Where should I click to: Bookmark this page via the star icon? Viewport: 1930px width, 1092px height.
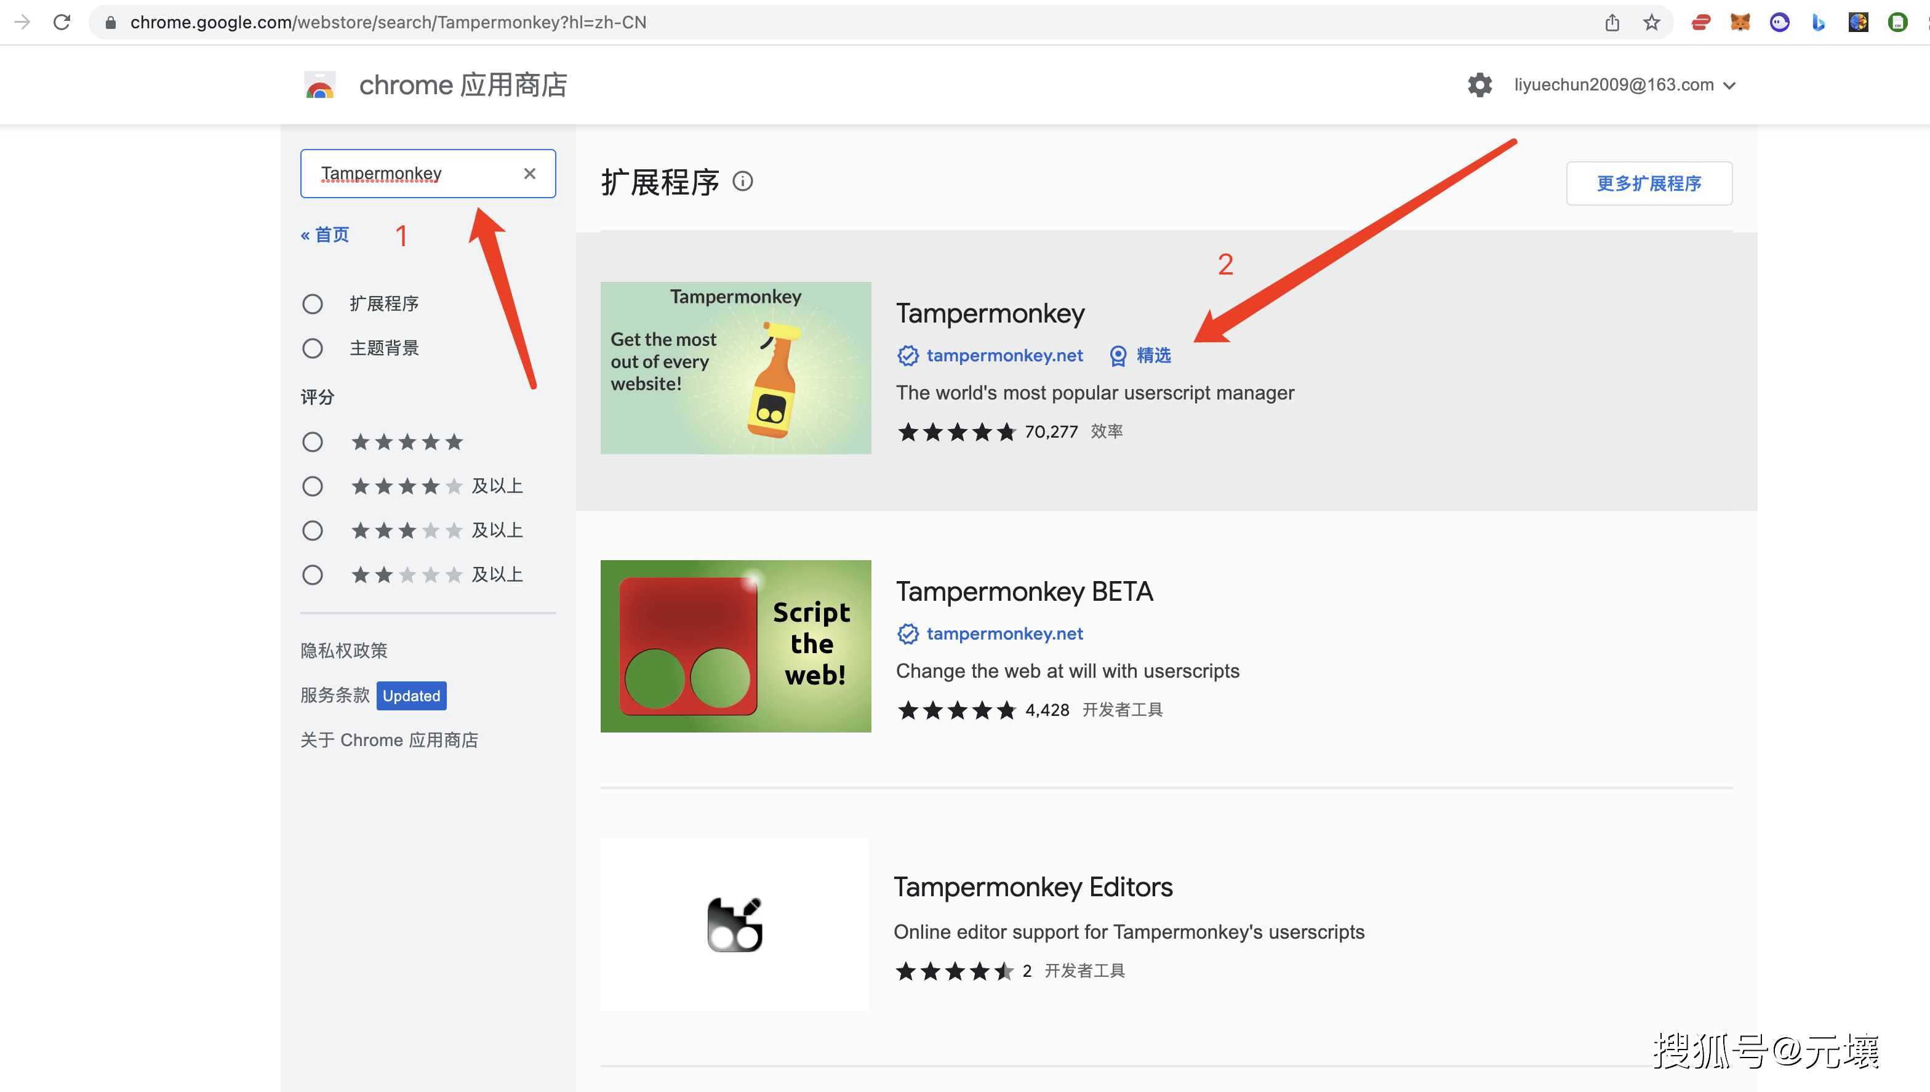1651,22
